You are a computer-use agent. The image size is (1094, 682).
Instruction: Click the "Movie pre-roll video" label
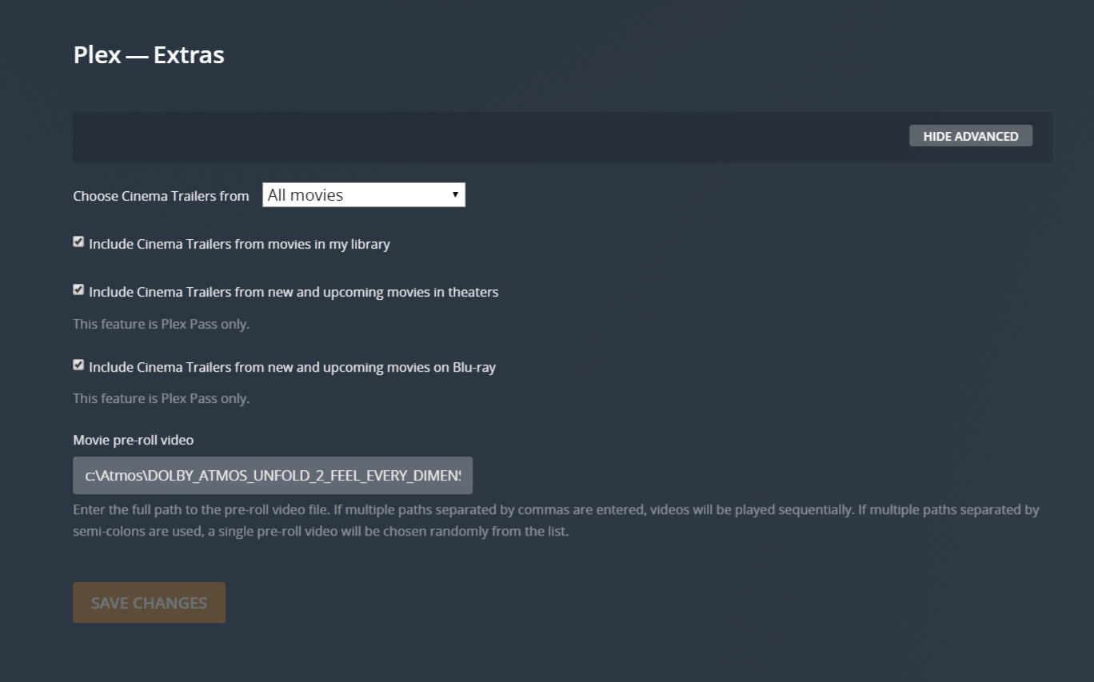point(134,440)
